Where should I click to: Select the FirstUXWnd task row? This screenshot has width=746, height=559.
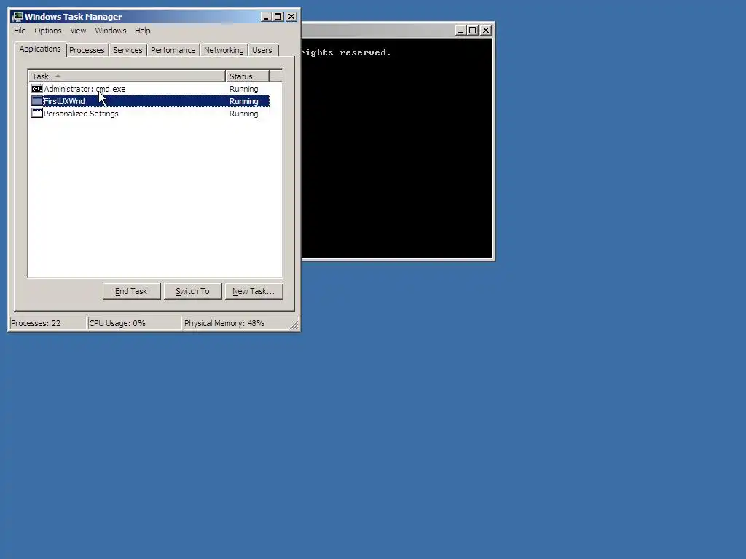(150, 101)
